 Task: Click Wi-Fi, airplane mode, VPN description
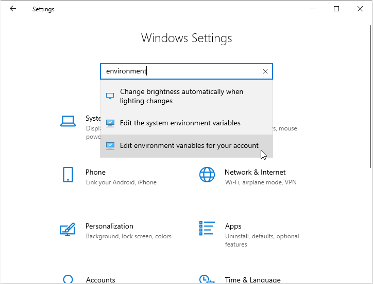tap(261, 182)
